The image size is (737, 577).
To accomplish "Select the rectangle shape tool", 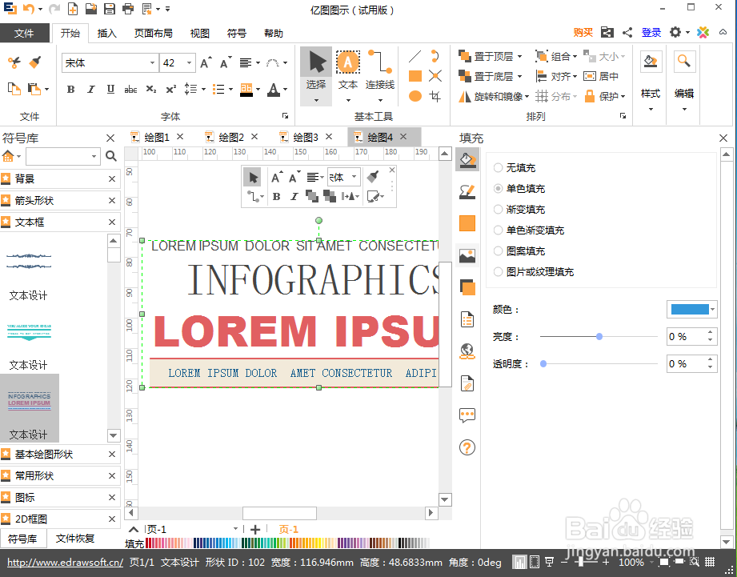I will pyautogui.click(x=415, y=76).
